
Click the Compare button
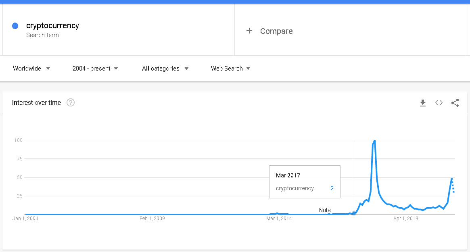(276, 31)
